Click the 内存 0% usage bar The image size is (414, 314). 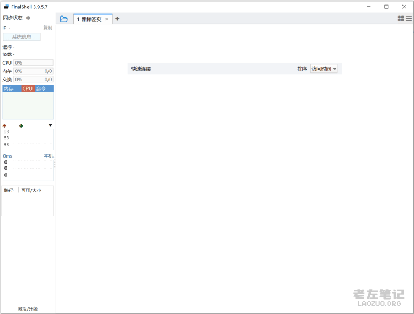click(x=33, y=71)
